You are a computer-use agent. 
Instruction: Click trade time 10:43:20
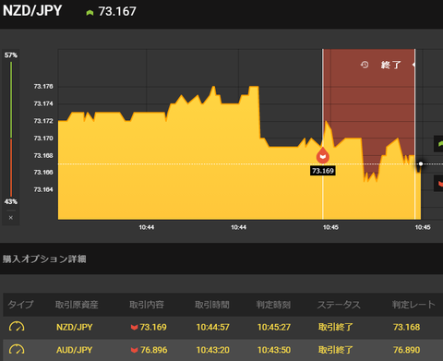213,350
